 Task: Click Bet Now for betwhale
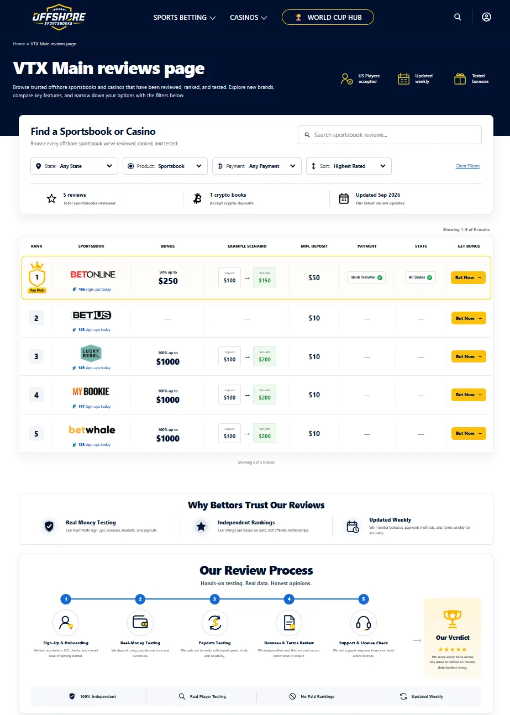point(469,433)
